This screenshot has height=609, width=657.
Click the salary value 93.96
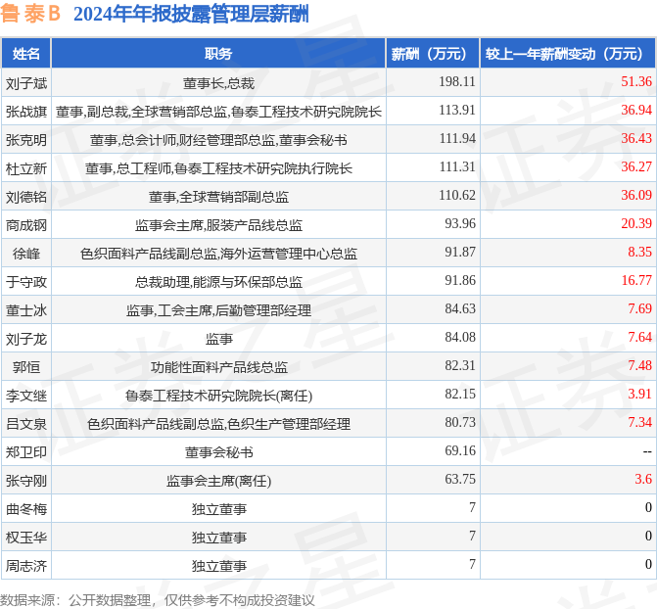tap(460, 223)
